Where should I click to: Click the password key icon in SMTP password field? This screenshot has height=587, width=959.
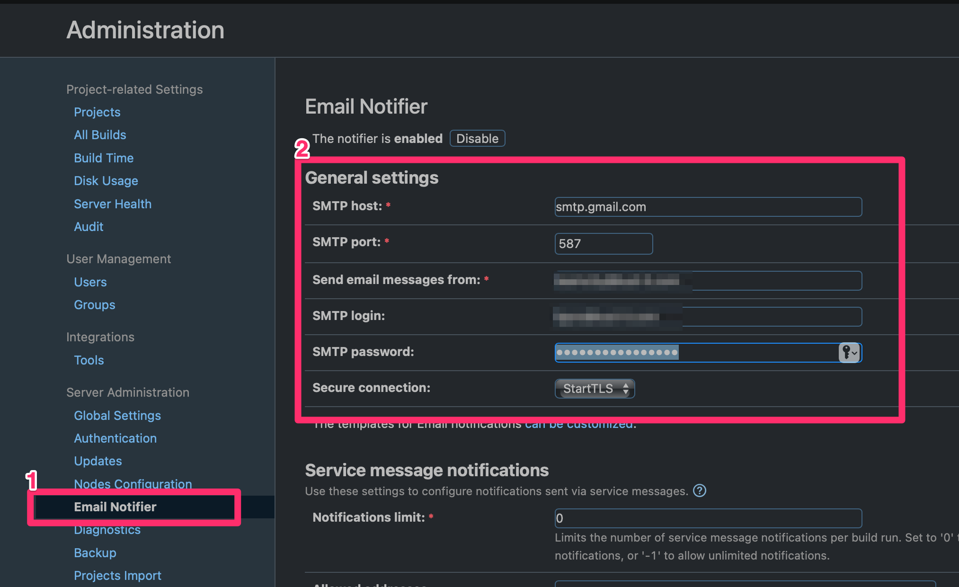point(849,353)
